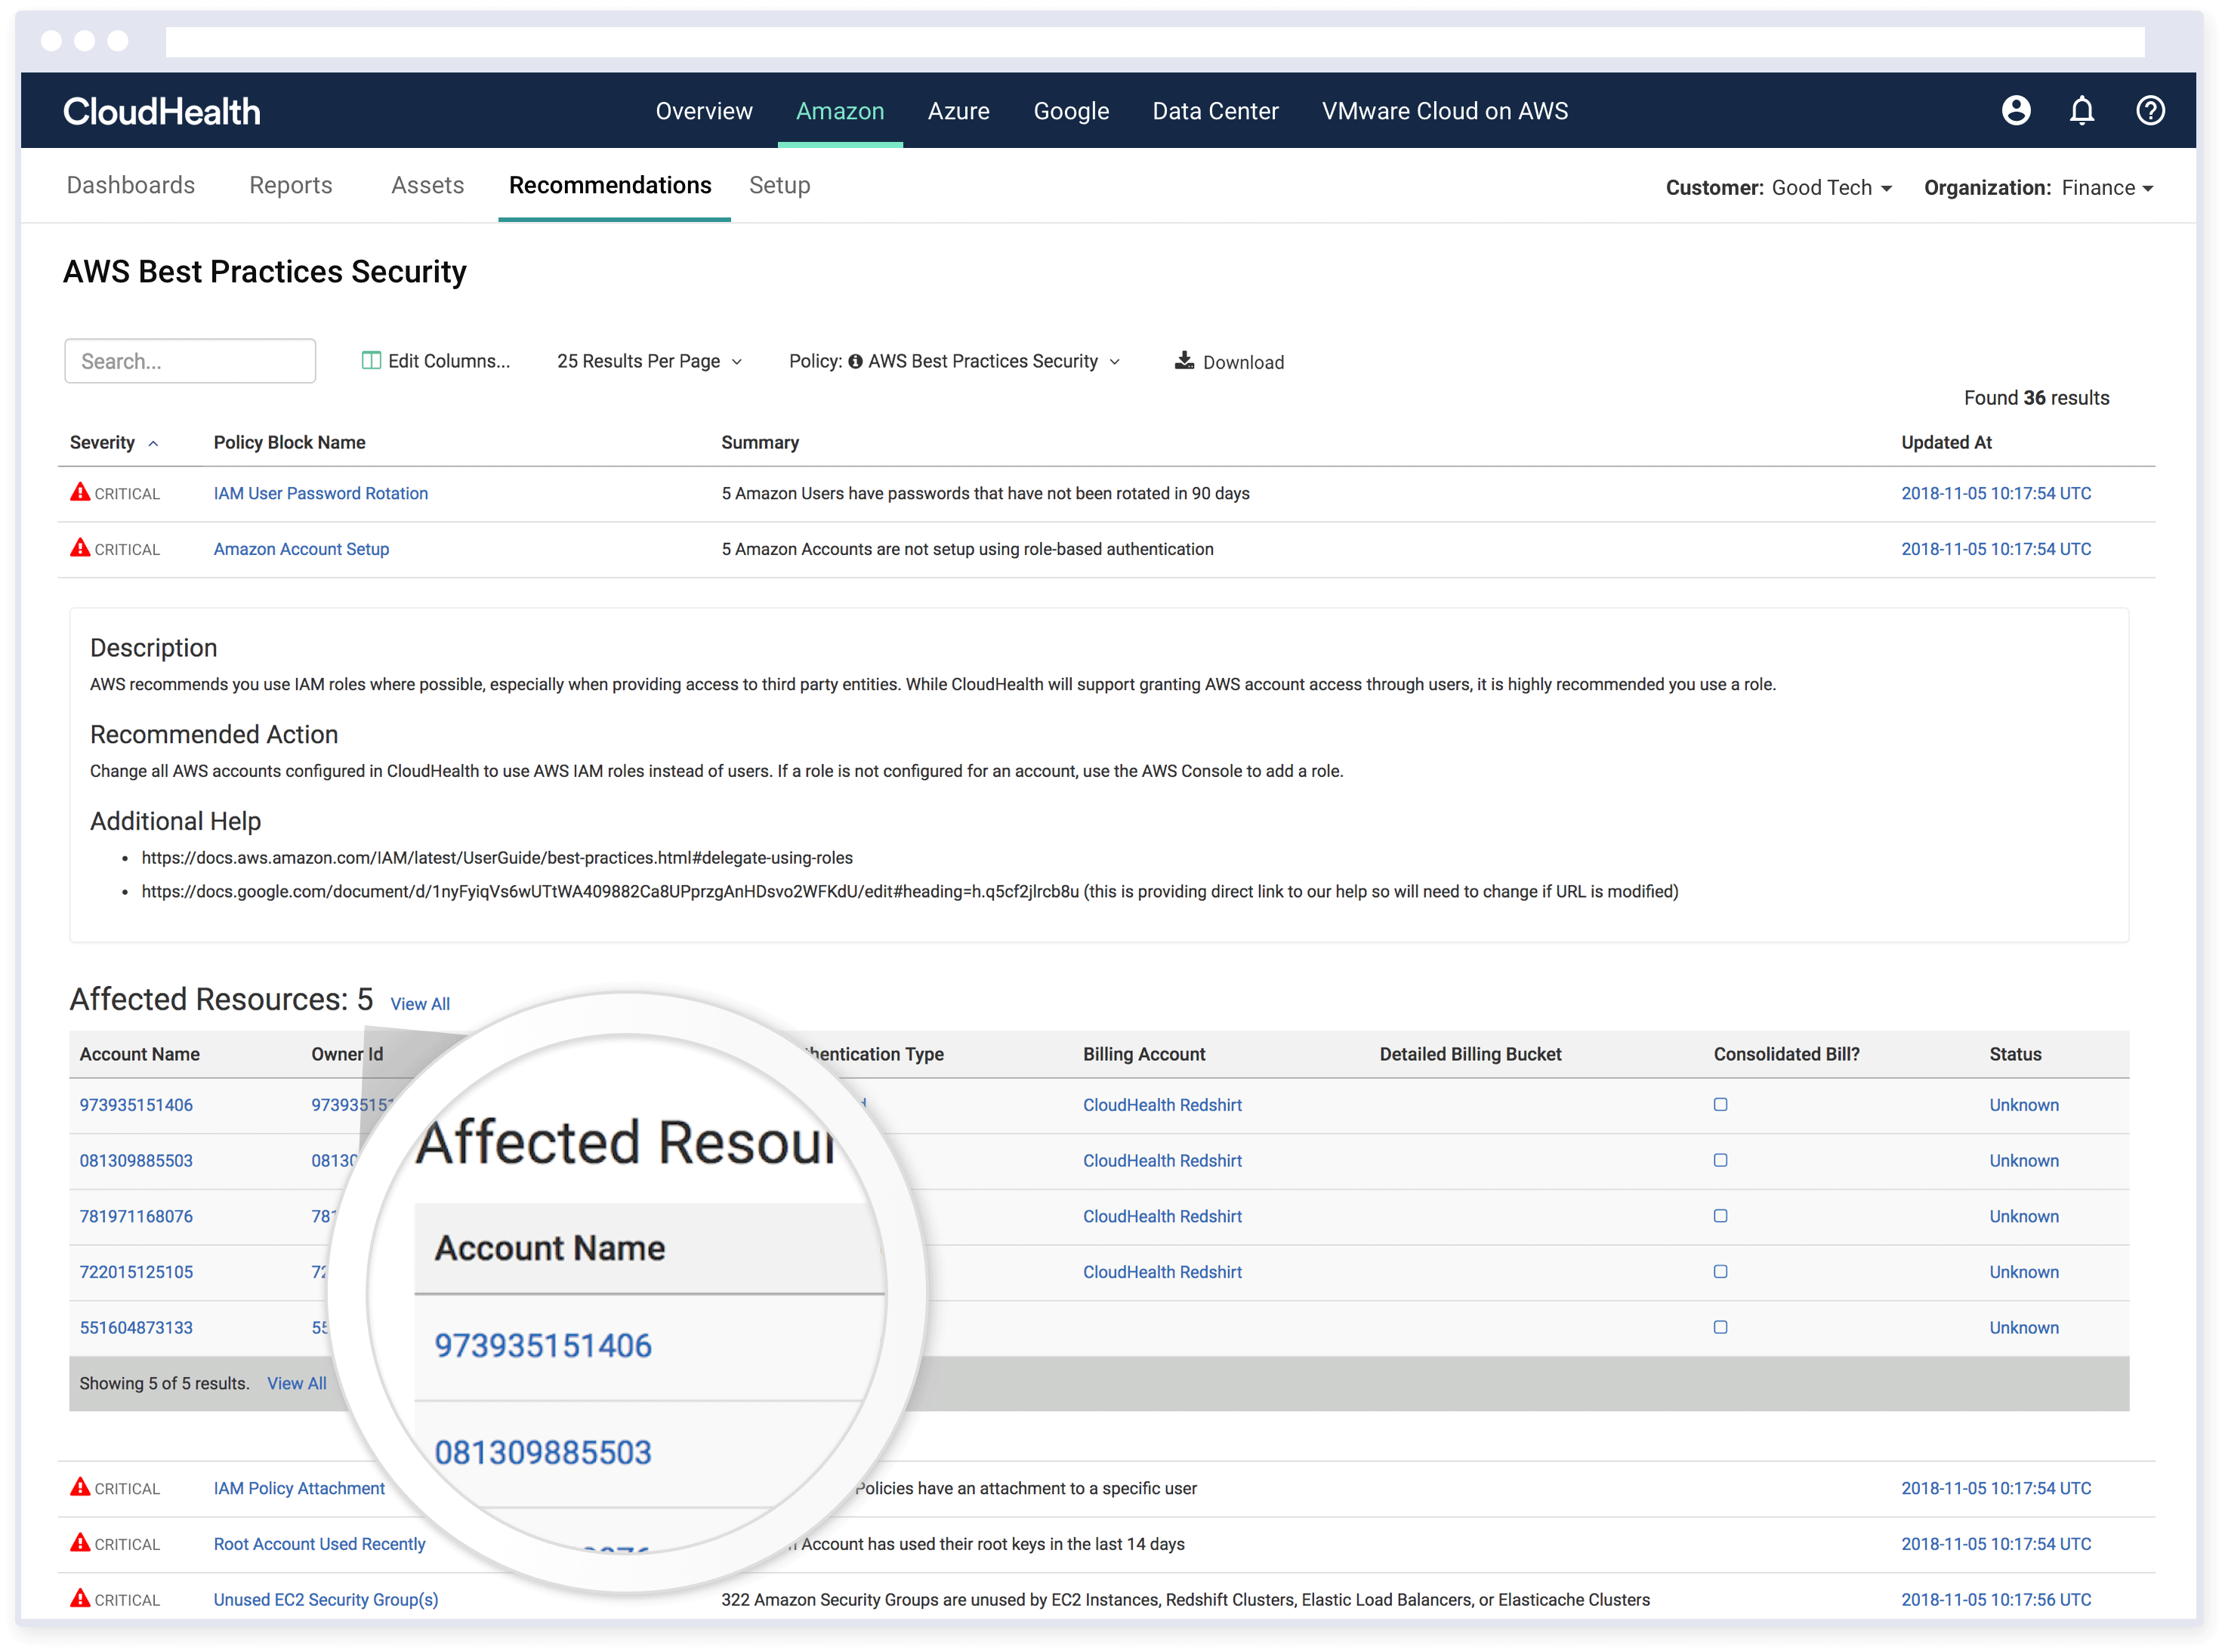Click the Amazon Account Setup warning icon
Image resolution: width=2225 pixels, height=1652 pixels.
point(80,548)
